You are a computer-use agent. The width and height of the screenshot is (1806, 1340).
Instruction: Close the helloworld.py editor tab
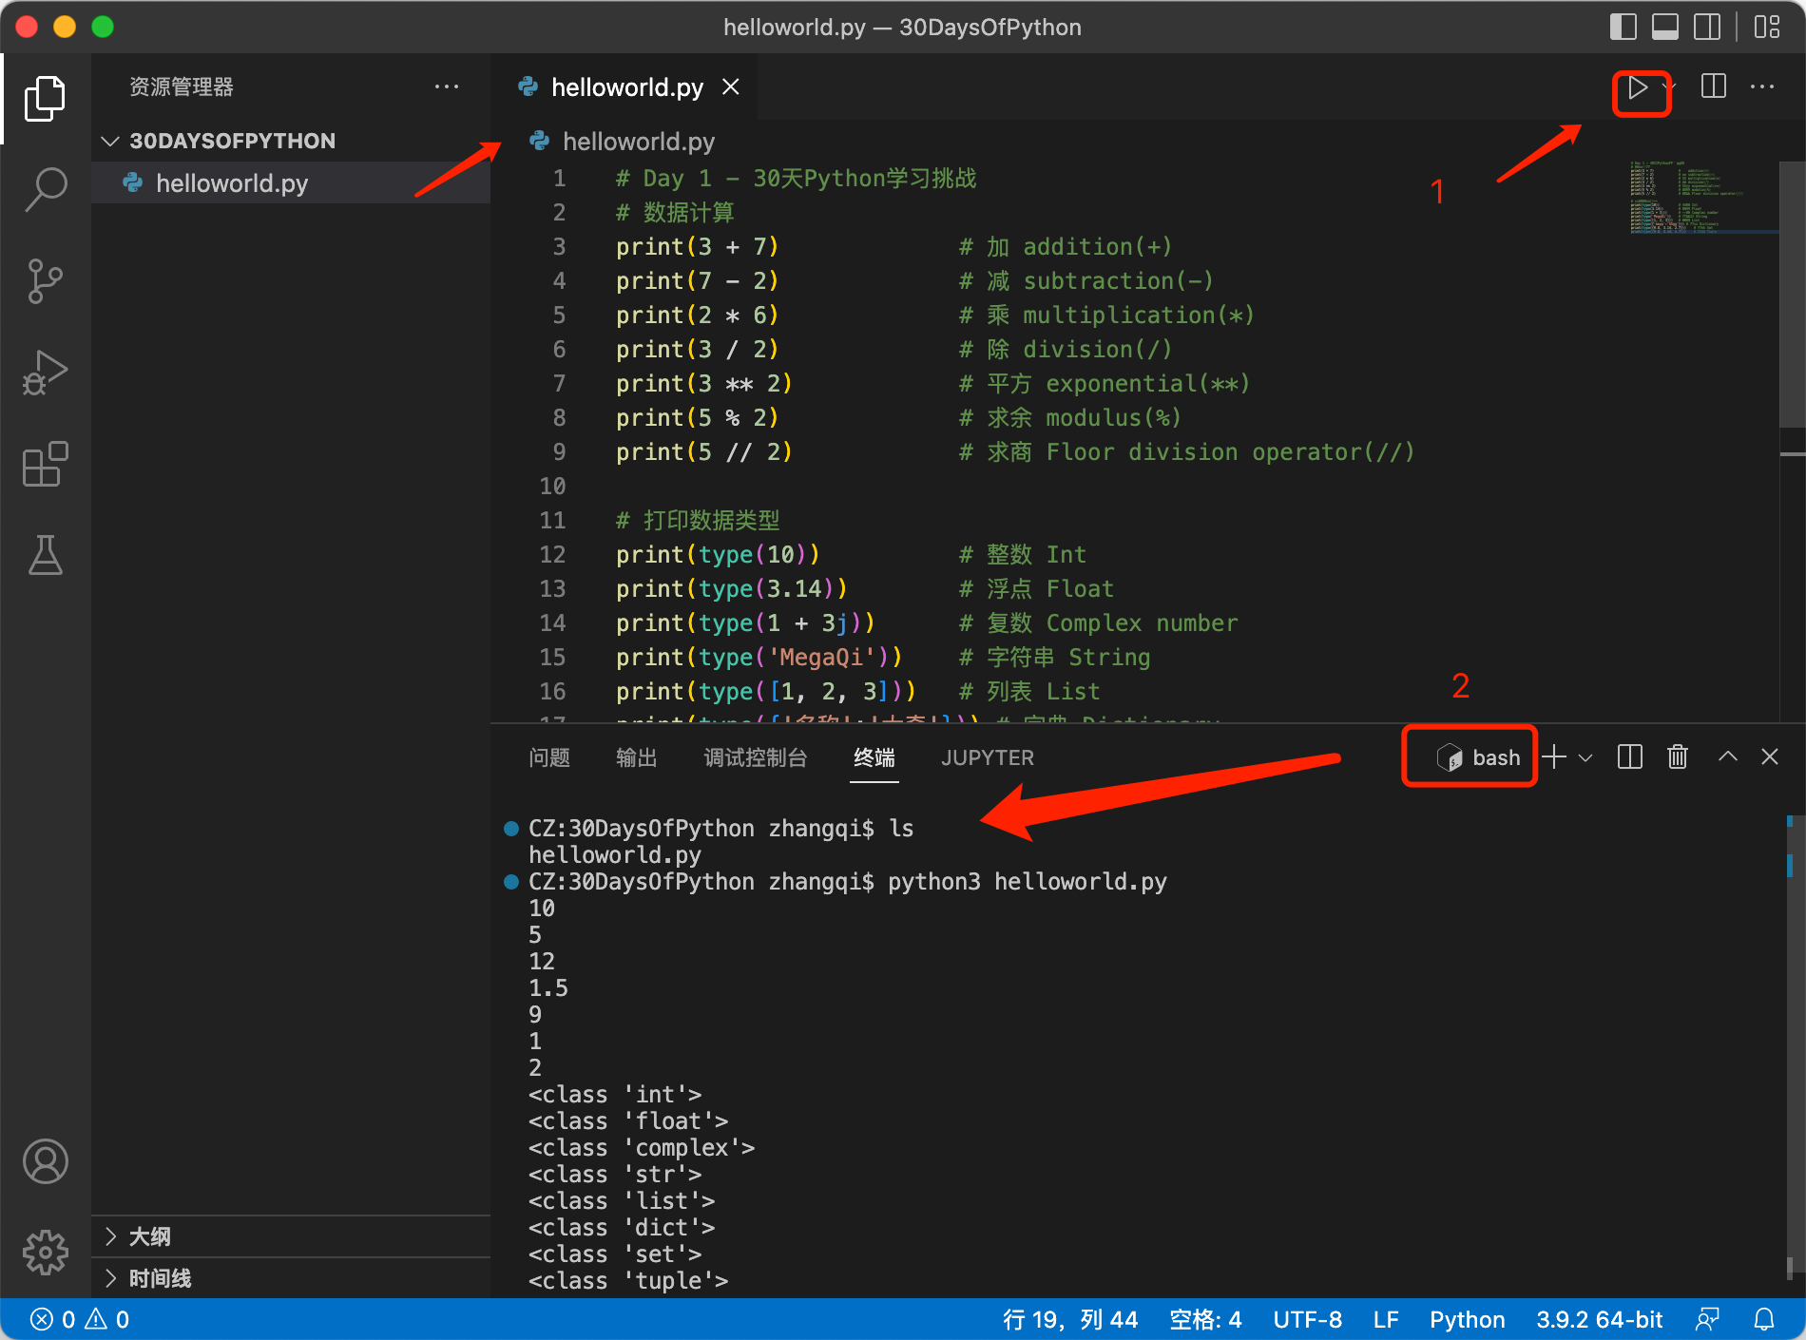(731, 87)
